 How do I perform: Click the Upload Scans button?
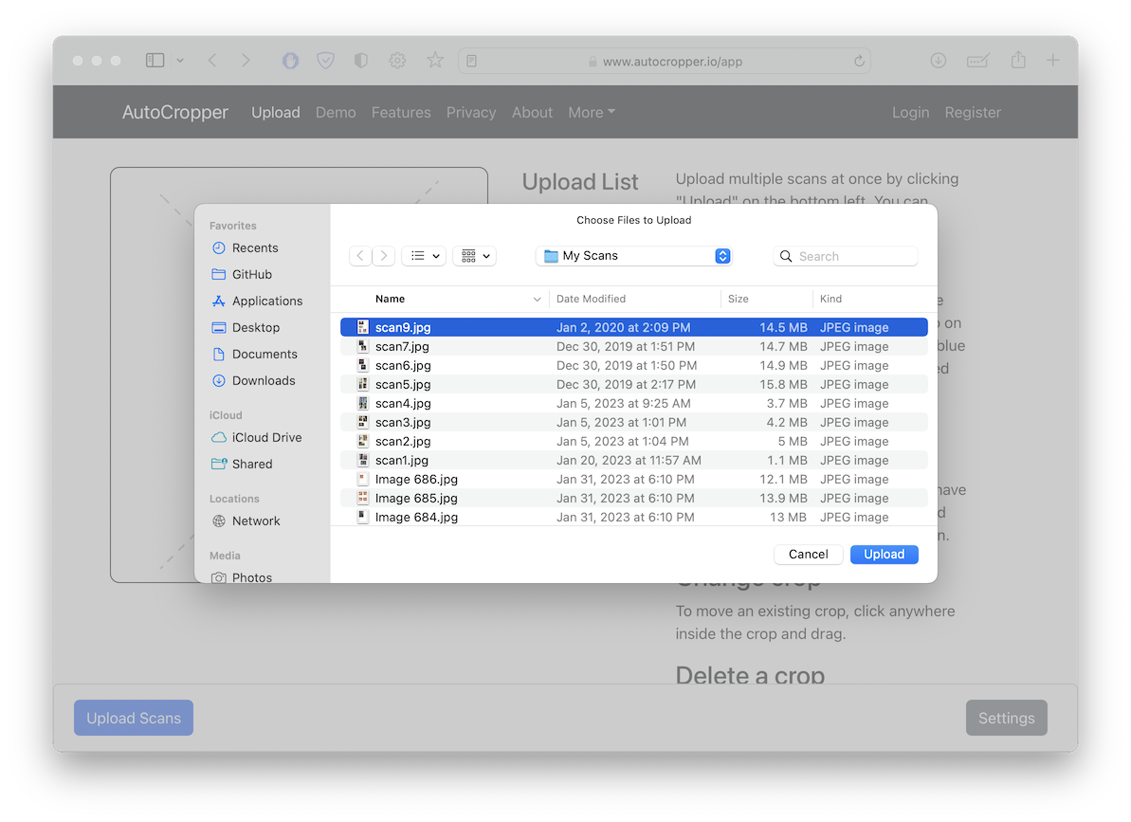tap(134, 718)
